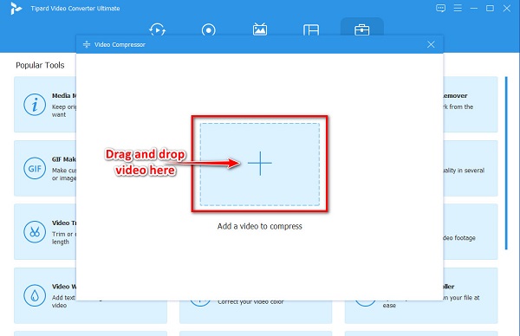Close the Video Compressor dialog
This screenshot has height=336, width=520.
point(431,44)
